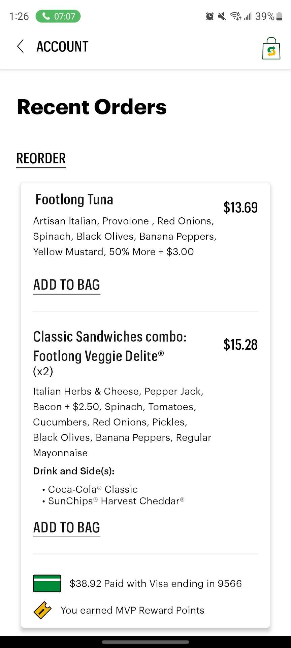The width and height of the screenshot is (291, 648).
Task: Open the Subway shopping bag
Action: [271, 49]
